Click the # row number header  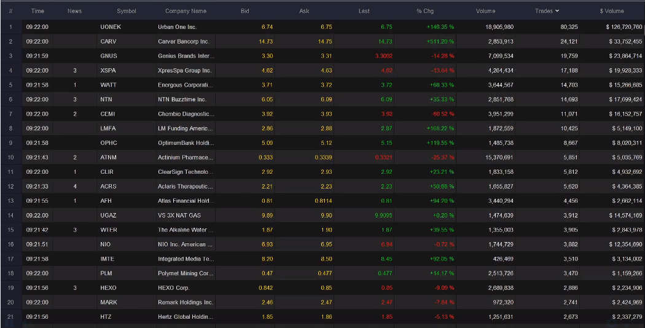click(x=10, y=11)
